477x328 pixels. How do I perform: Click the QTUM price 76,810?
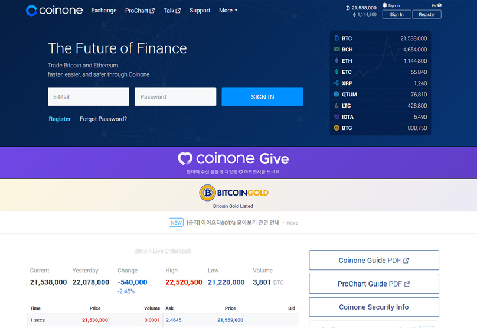[419, 95]
